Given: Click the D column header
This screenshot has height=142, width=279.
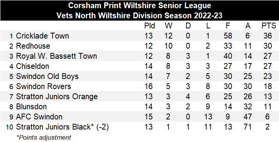Looking at the screenshot, I should 188,26.
